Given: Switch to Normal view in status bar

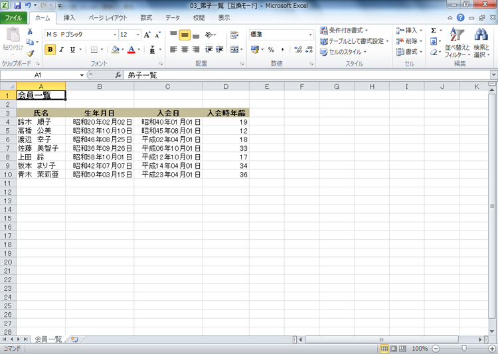Looking at the screenshot, I should point(384,349).
